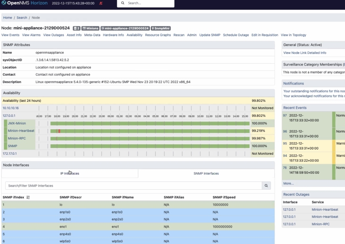Image resolution: width=345 pixels, height=244 pixels.
Task: Click Update SNMP link
Action: click(x=210, y=35)
